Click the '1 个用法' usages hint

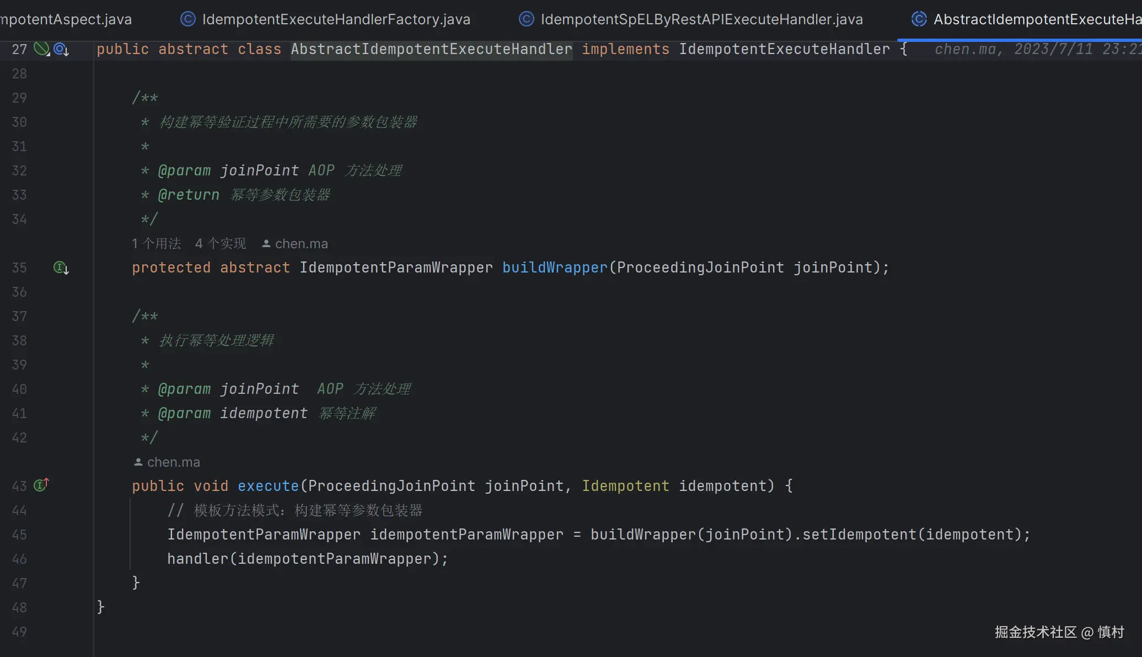[x=157, y=243]
